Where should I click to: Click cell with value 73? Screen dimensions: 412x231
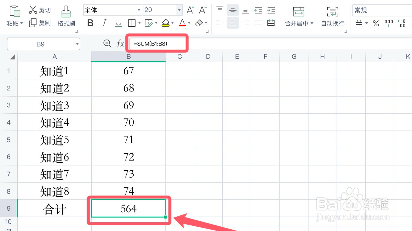pos(128,174)
